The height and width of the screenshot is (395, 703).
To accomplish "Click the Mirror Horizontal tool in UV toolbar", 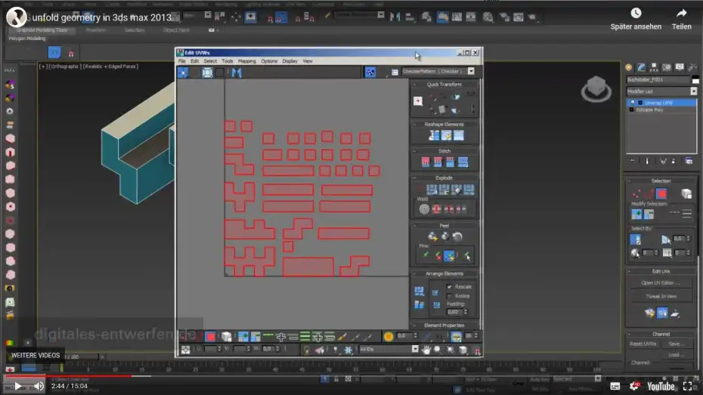I will tap(237, 72).
